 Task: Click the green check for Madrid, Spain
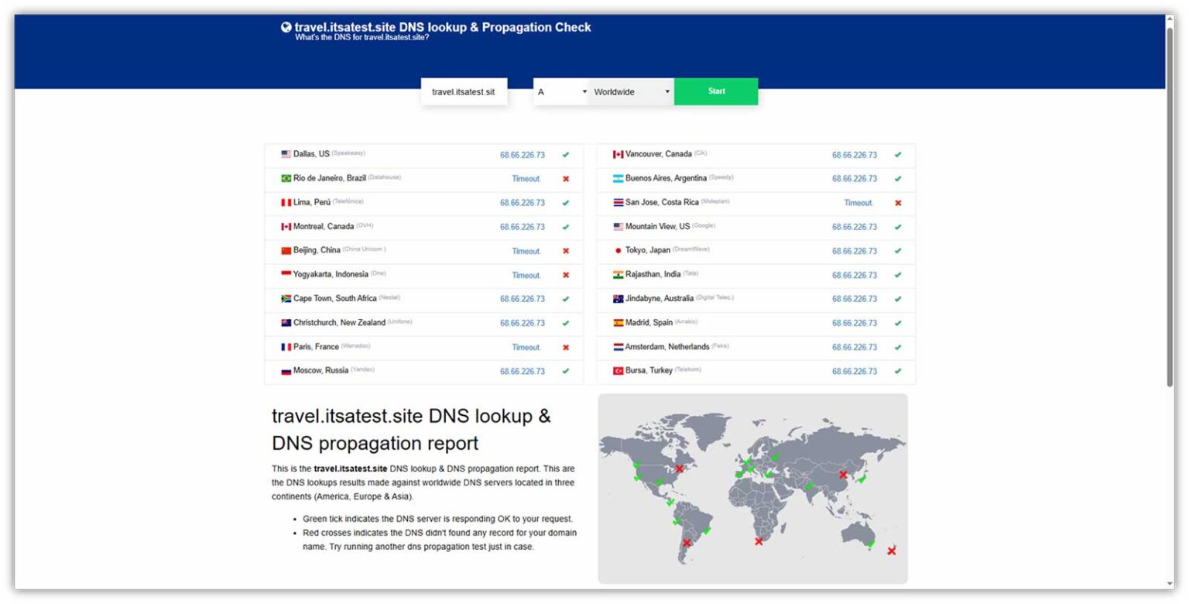(x=898, y=323)
